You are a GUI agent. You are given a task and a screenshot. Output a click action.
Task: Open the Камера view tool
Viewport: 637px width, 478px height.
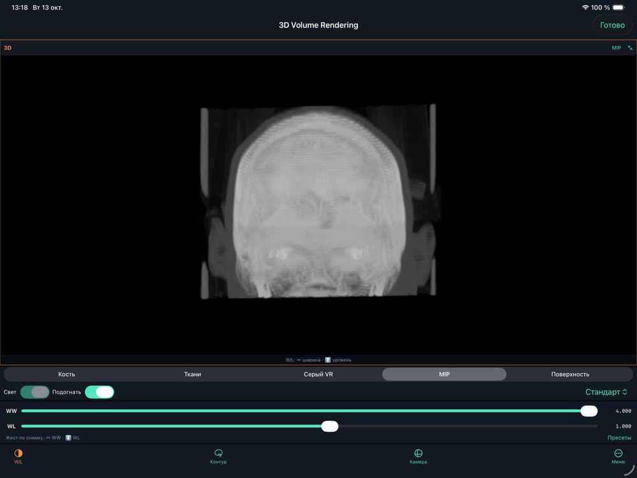click(418, 453)
